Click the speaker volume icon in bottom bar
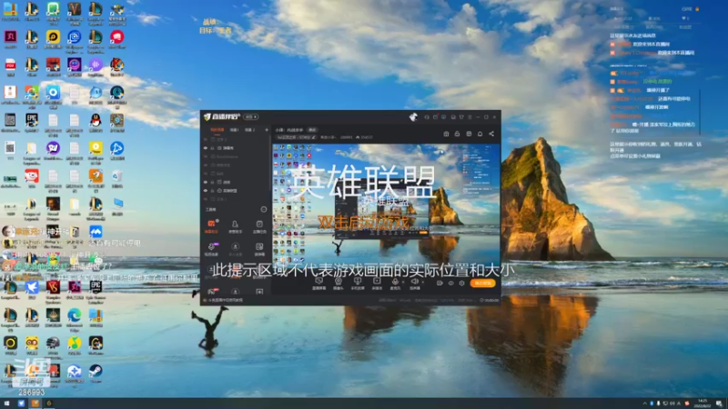Viewport: 728px width, 409px height. pos(414,283)
